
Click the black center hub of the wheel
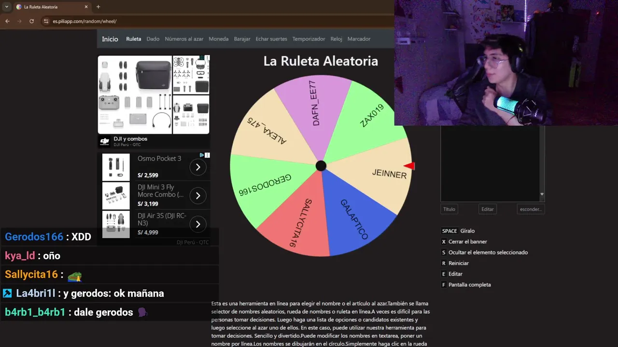[x=321, y=166]
